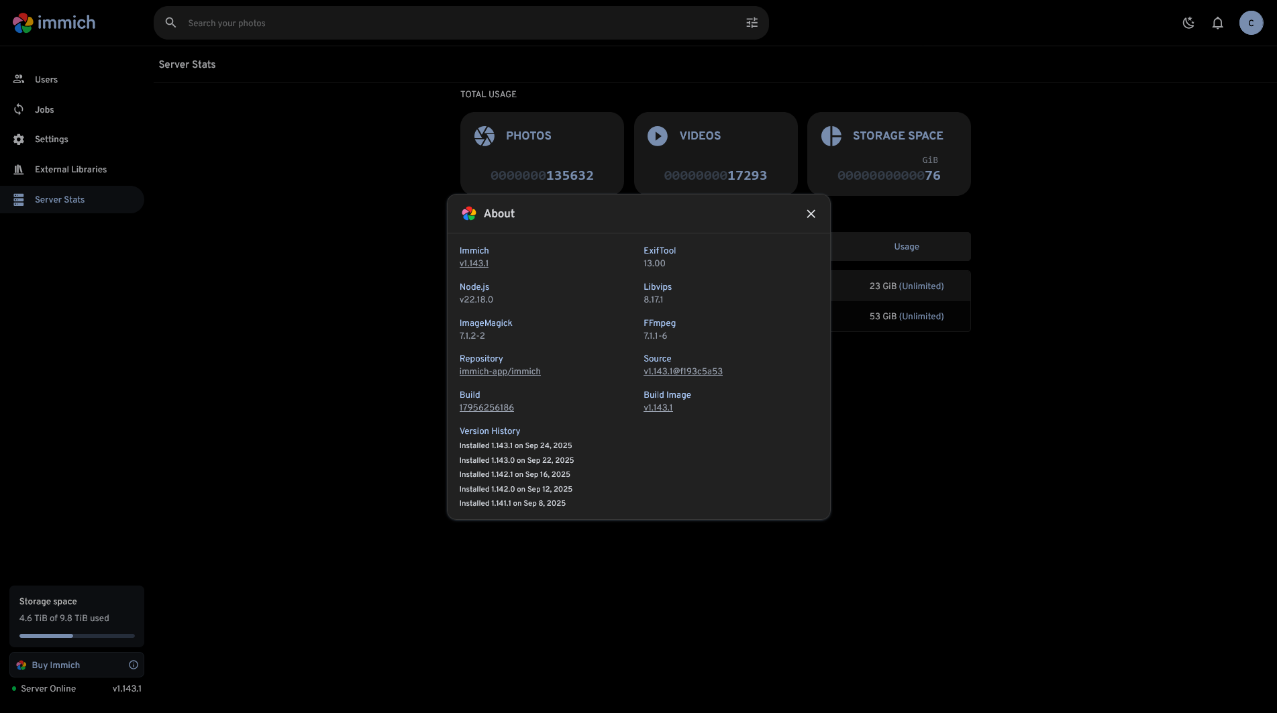The width and height of the screenshot is (1277, 713).
Task: Click the 53 GiB (Unlimited) usage cell
Action: pyautogui.click(x=907, y=317)
